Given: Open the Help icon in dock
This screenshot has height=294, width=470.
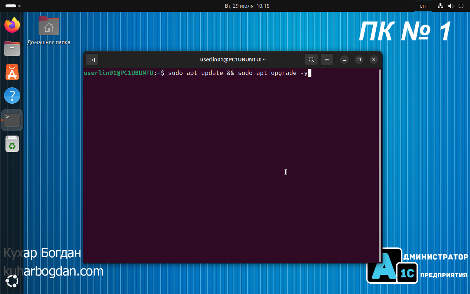Looking at the screenshot, I should (12, 96).
